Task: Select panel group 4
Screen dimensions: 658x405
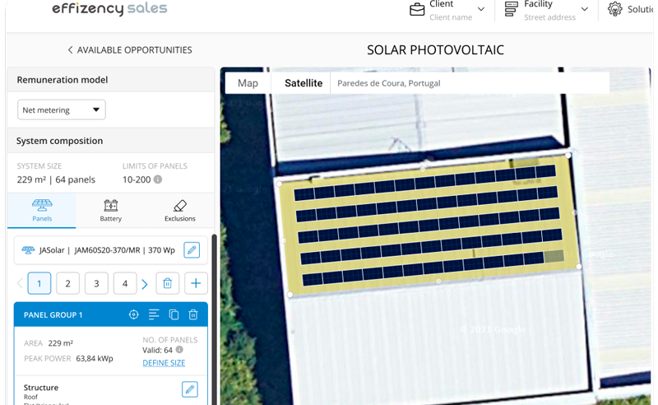Action: pos(125,284)
